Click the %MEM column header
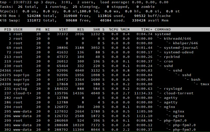 coord(125,29)
